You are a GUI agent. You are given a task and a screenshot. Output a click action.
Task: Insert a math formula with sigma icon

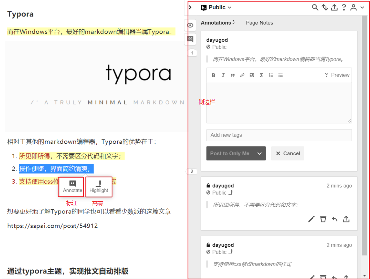[x=261, y=75]
